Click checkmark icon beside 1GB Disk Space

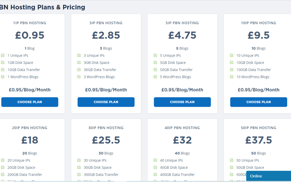pyautogui.click(x=3, y=63)
